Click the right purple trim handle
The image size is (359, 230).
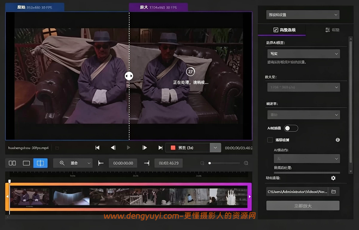pos(250,197)
